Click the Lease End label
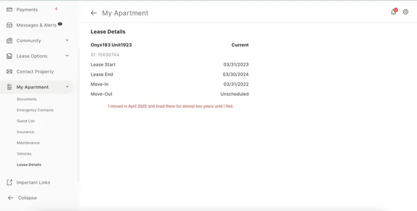The width and height of the screenshot is (417, 211). 102,75
